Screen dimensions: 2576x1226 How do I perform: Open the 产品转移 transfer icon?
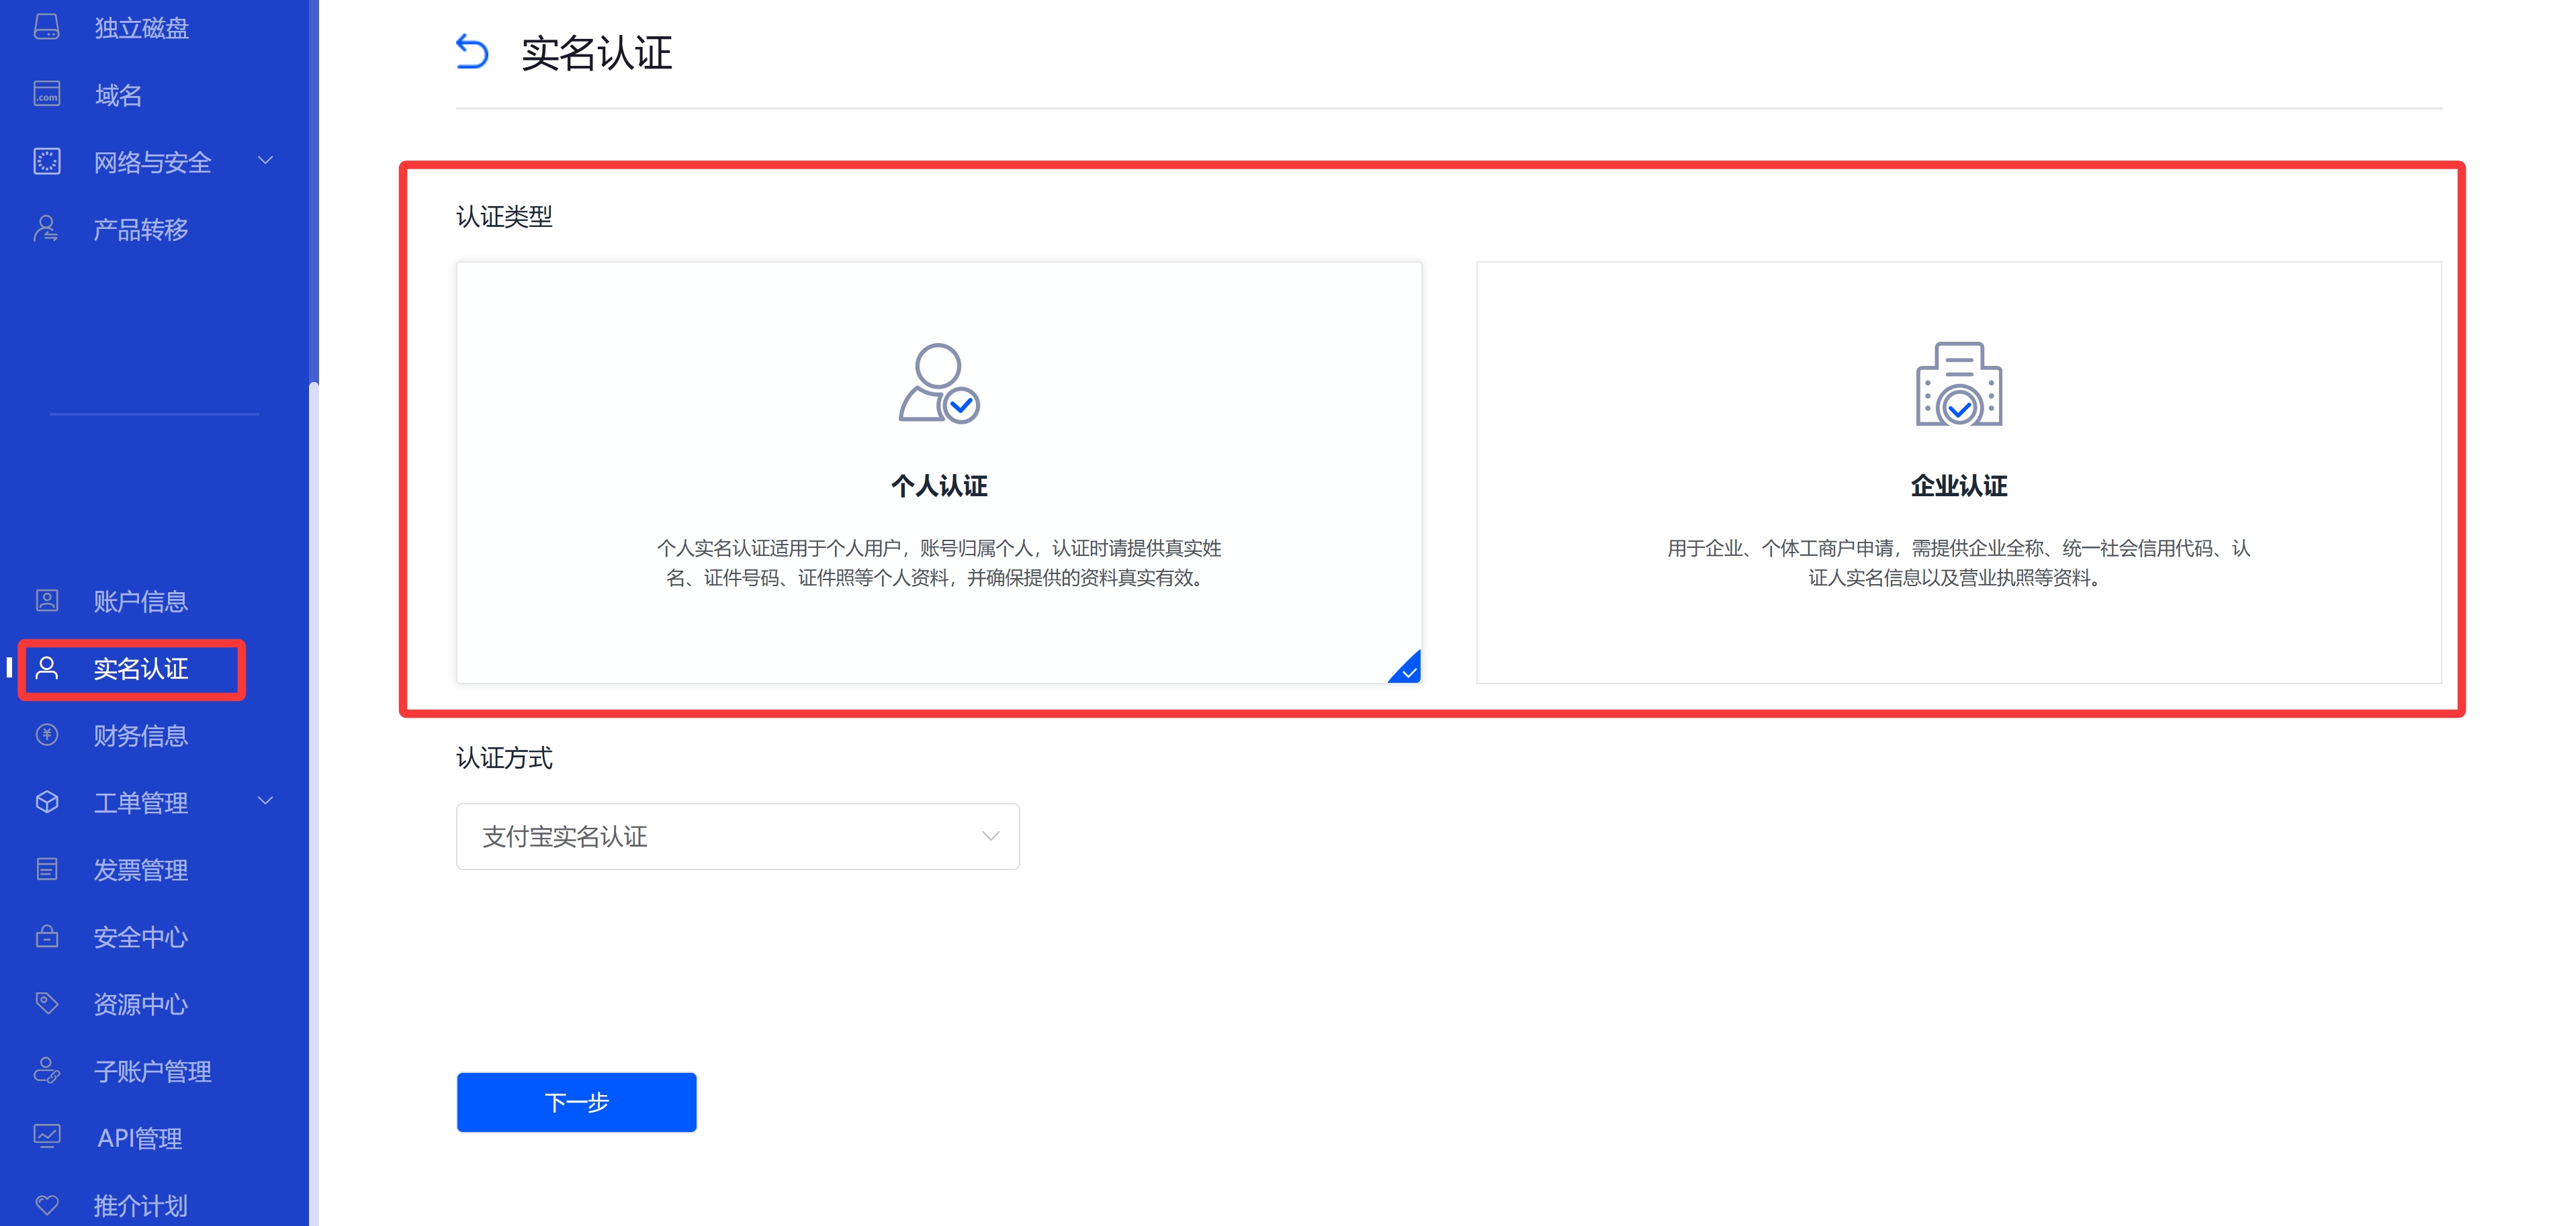[47, 229]
